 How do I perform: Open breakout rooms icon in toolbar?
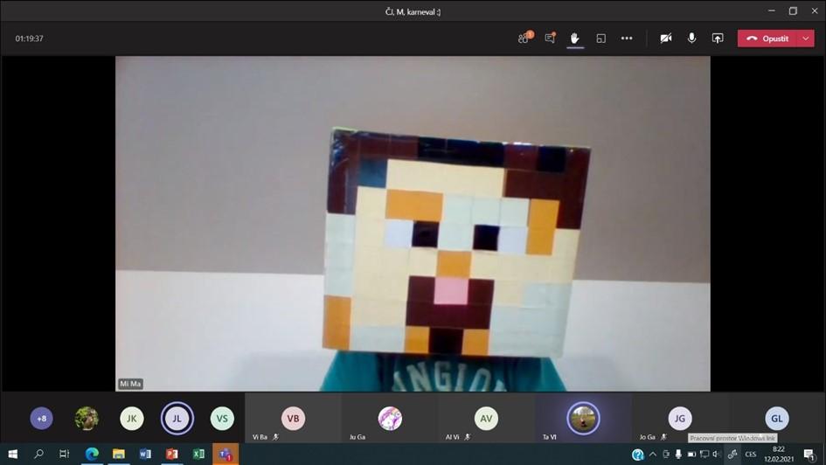click(x=600, y=38)
